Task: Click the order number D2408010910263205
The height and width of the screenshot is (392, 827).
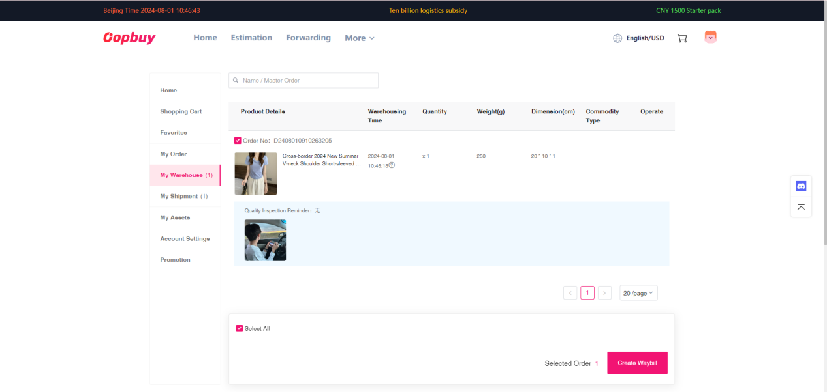Action: coord(302,141)
